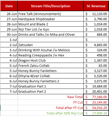Select the SC Revenue header cell
Image resolution: width=109 pixels, height=116 pixels.
(96, 6)
